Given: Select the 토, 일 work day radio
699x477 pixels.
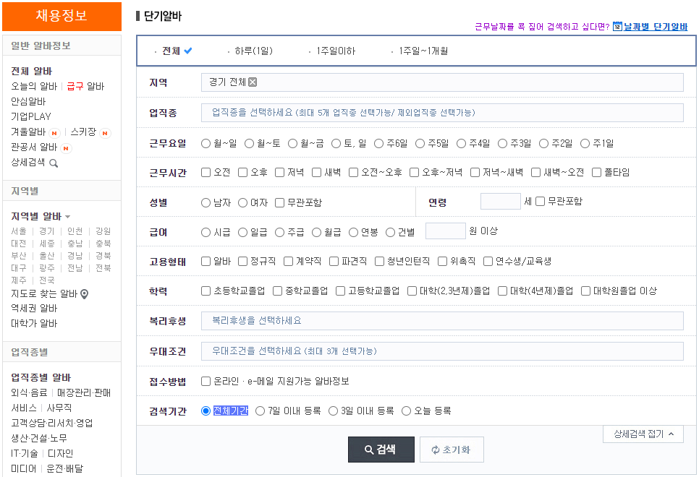Looking at the screenshot, I should [x=336, y=143].
